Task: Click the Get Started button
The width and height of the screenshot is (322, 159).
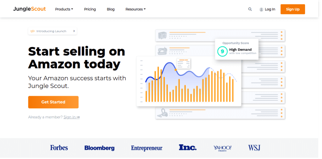Action: (x=53, y=102)
